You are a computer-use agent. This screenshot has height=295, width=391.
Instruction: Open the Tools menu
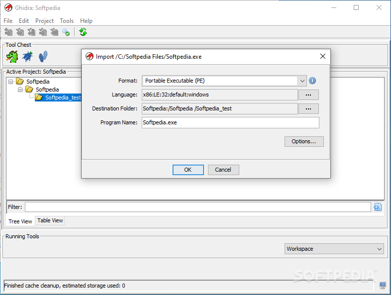tap(67, 21)
